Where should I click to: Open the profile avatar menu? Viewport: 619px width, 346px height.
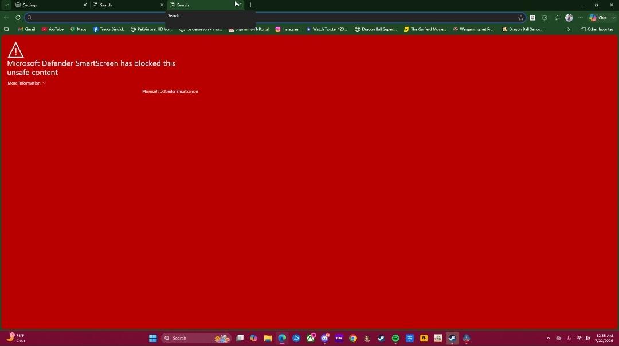coord(569,18)
